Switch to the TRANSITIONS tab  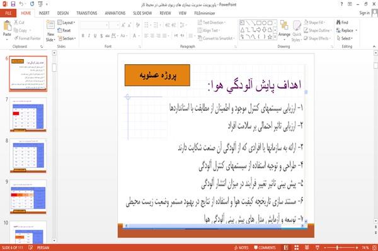click(87, 13)
